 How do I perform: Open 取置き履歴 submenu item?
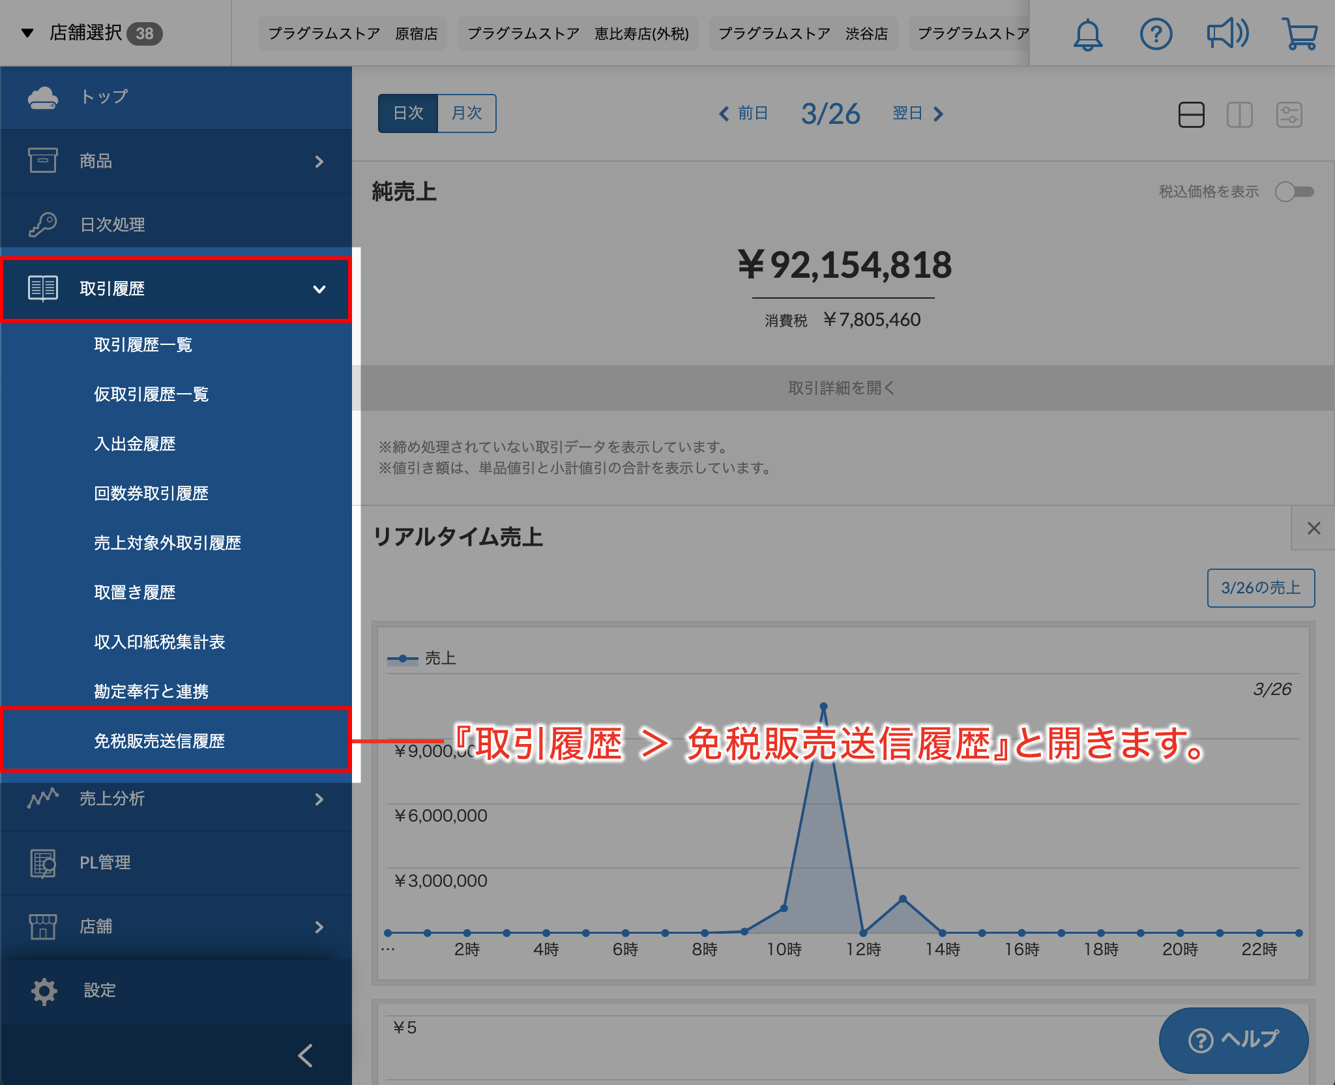[134, 592]
